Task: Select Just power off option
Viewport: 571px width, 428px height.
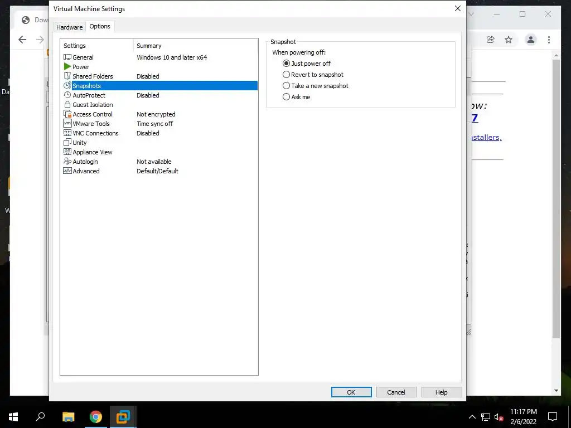Action: pos(307,64)
